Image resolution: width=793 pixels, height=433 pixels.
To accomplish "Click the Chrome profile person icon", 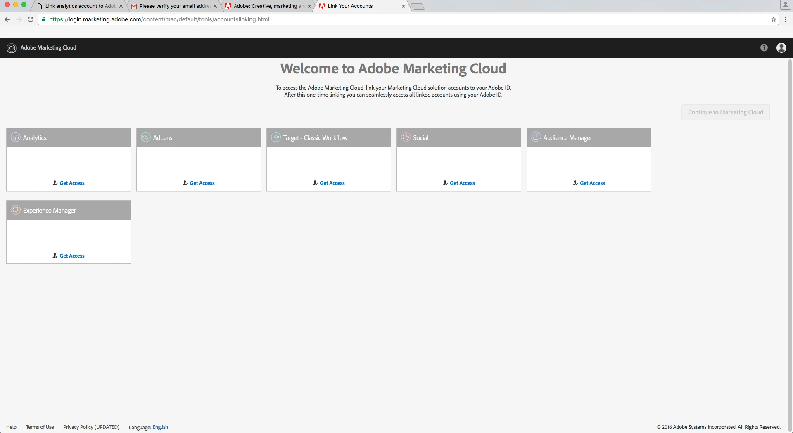I will click(786, 5).
